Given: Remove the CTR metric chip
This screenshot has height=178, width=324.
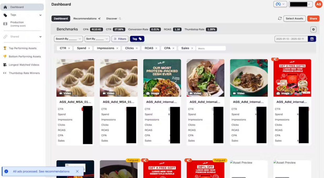Looking at the screenshot, I should 69,48.
